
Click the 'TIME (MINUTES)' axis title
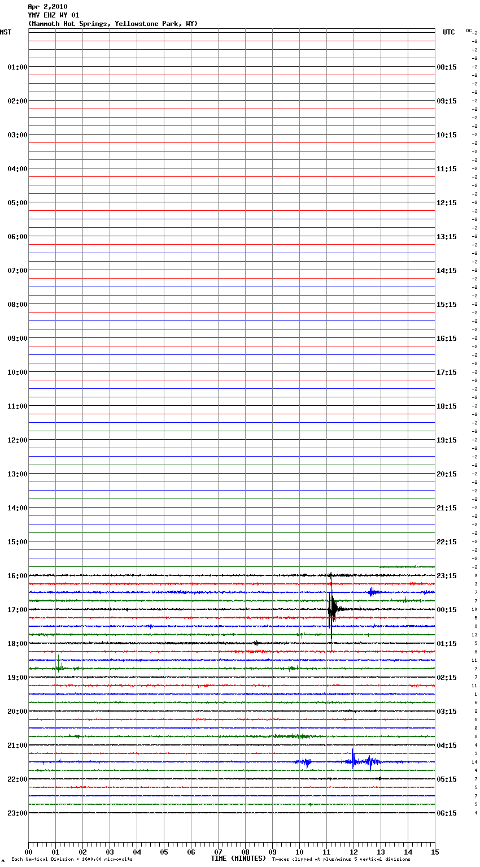tap(238, 859)
